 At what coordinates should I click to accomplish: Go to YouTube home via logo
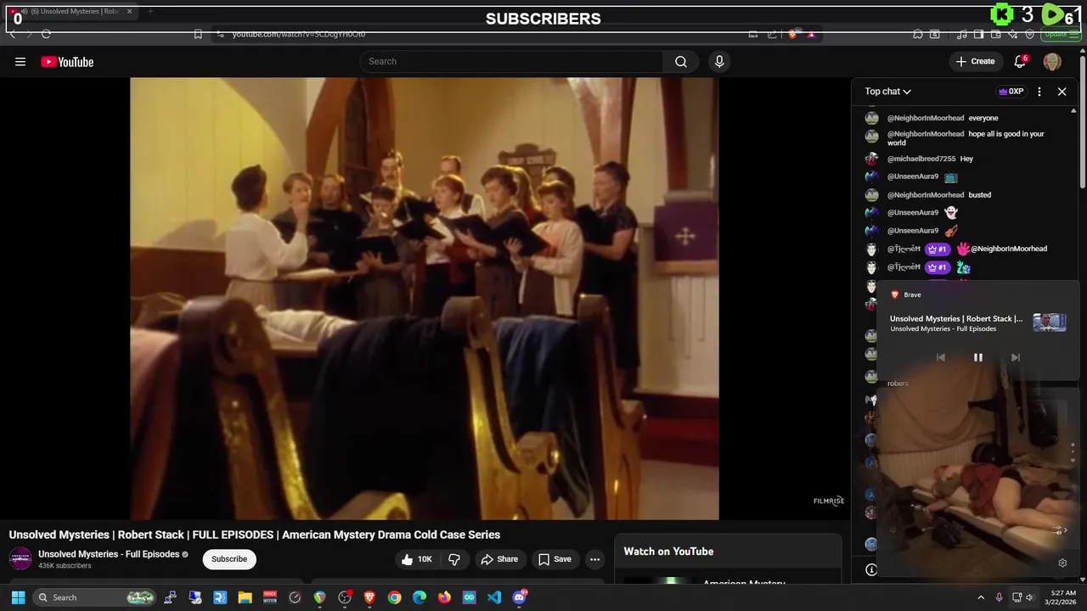[x=67, y=61]
